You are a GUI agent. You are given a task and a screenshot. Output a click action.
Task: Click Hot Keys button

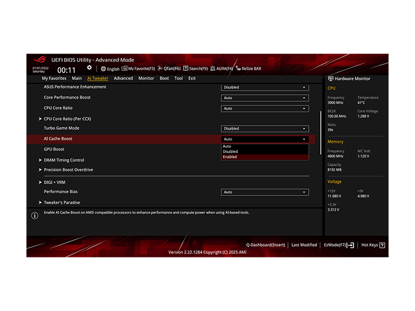click(x=373, y=245)
